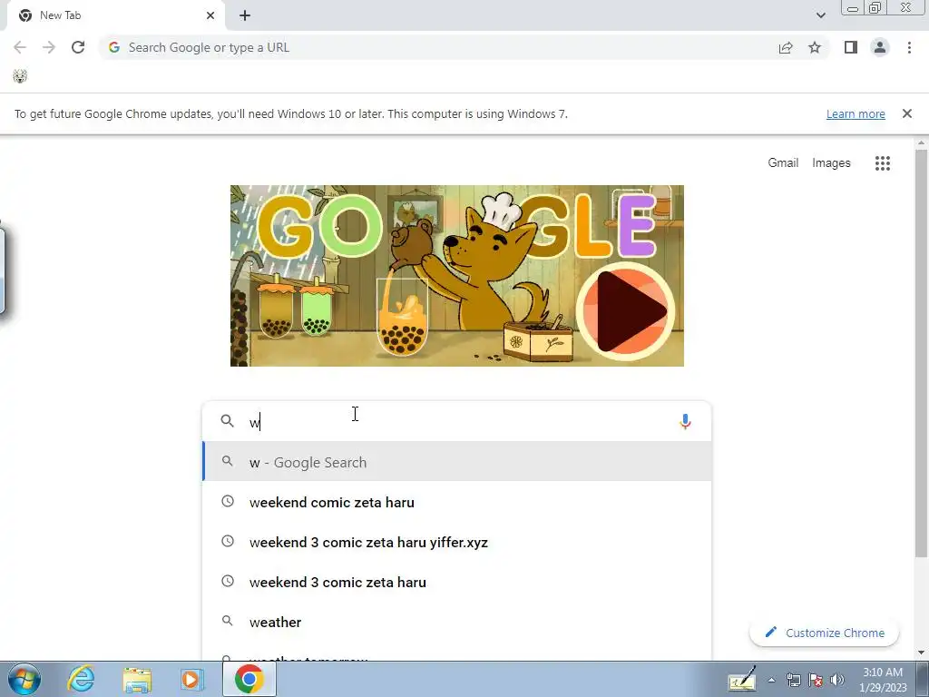Select the 'w - Google Search' suggestion
929x697 pixels.
(x=457, y=462)
